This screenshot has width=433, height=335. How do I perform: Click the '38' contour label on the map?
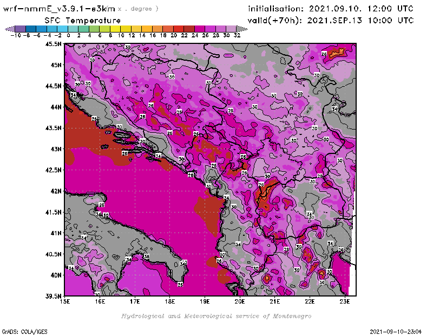pyautogui.click(x=147, y=256)
